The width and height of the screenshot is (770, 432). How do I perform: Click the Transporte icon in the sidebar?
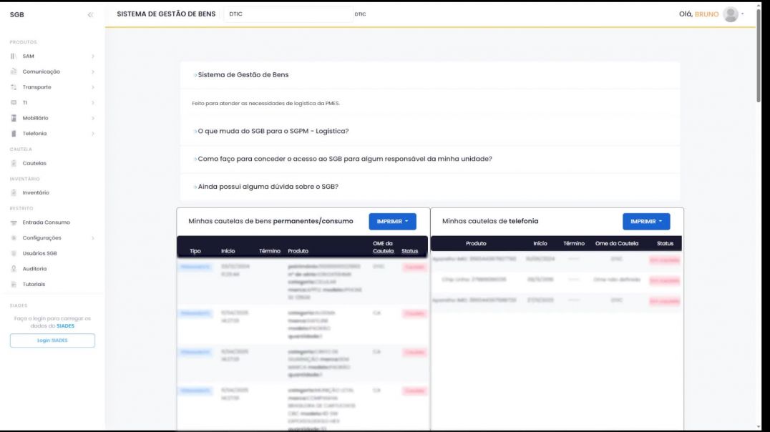pyautogui.click(x=14, y=87)
